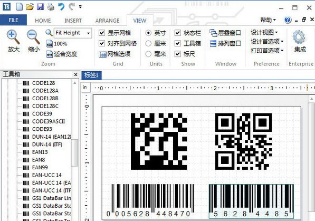Undo the last action
The height and width of the screenshot is (221, 315).
tap(61, 7)
